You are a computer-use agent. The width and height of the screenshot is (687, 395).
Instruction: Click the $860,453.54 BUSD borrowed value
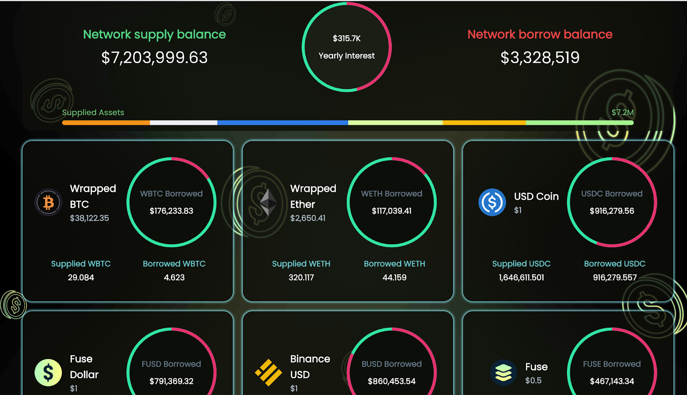pyautogui.click(x=392, y=381)
